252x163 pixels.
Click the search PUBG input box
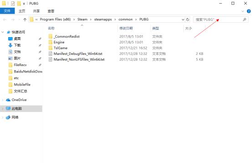[221, 19]
